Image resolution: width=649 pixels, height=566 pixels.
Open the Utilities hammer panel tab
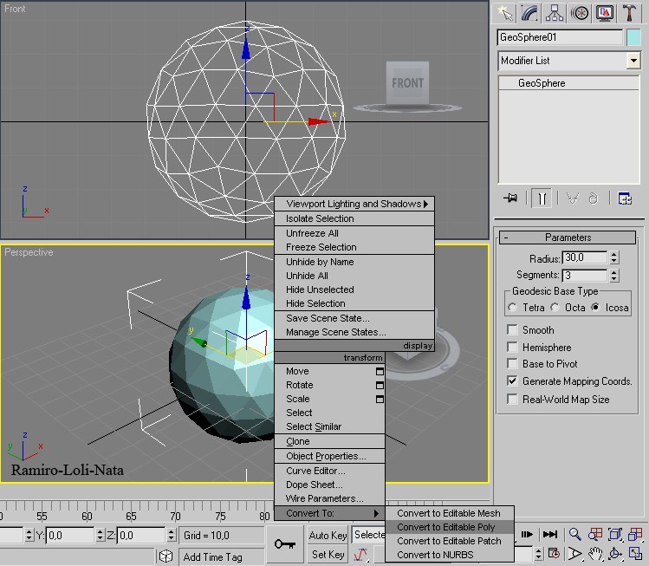[629, 13]
